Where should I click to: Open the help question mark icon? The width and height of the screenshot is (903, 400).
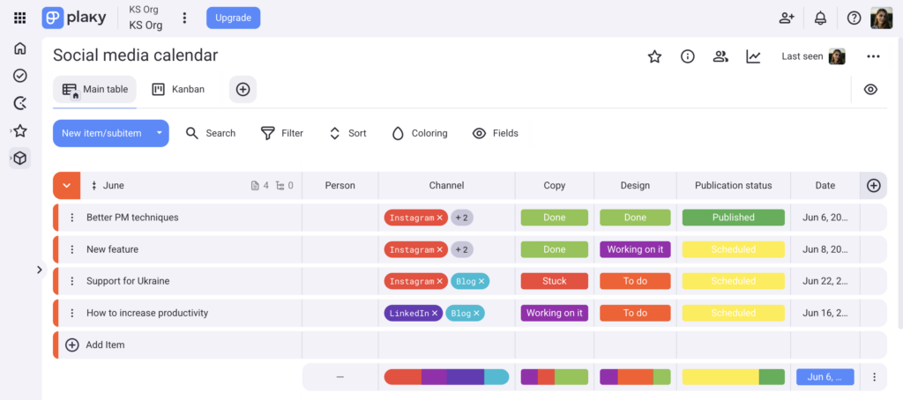click(854, 18)
